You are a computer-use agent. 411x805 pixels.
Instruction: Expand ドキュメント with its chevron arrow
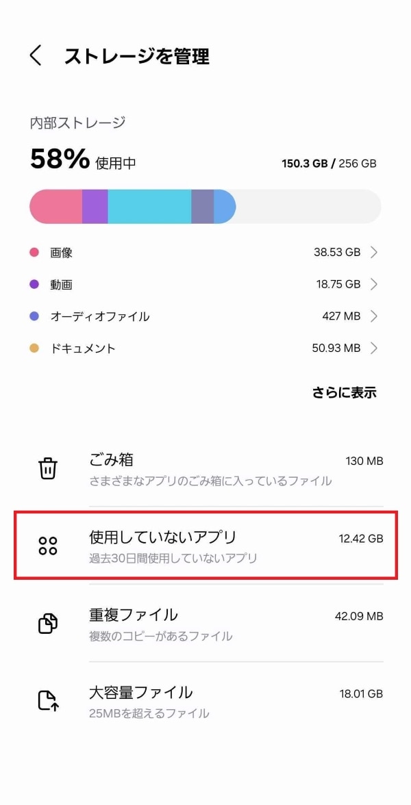(374, 348)
